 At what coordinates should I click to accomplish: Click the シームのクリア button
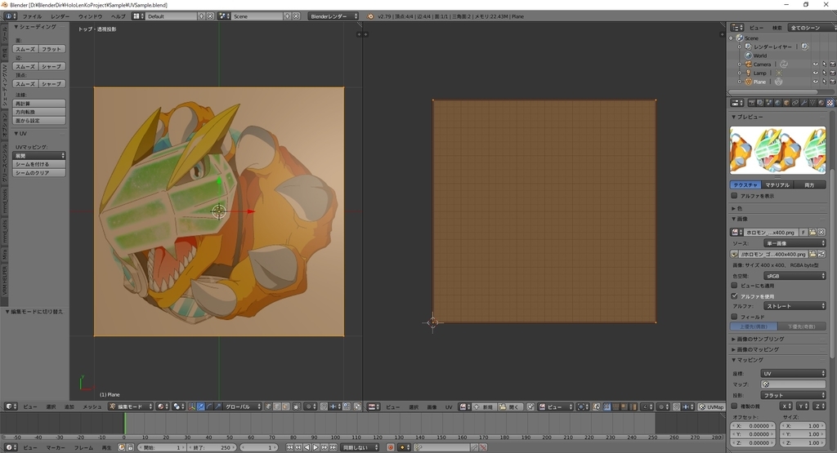coord(39,173)
